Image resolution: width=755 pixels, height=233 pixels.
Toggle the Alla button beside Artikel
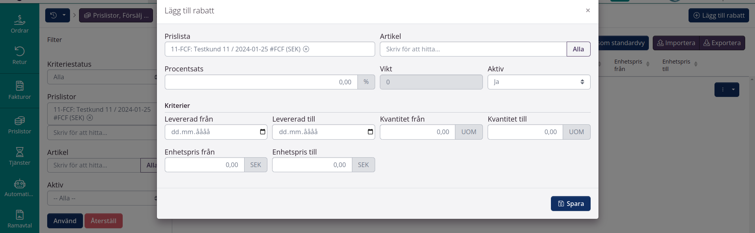[x=578, y=49]
